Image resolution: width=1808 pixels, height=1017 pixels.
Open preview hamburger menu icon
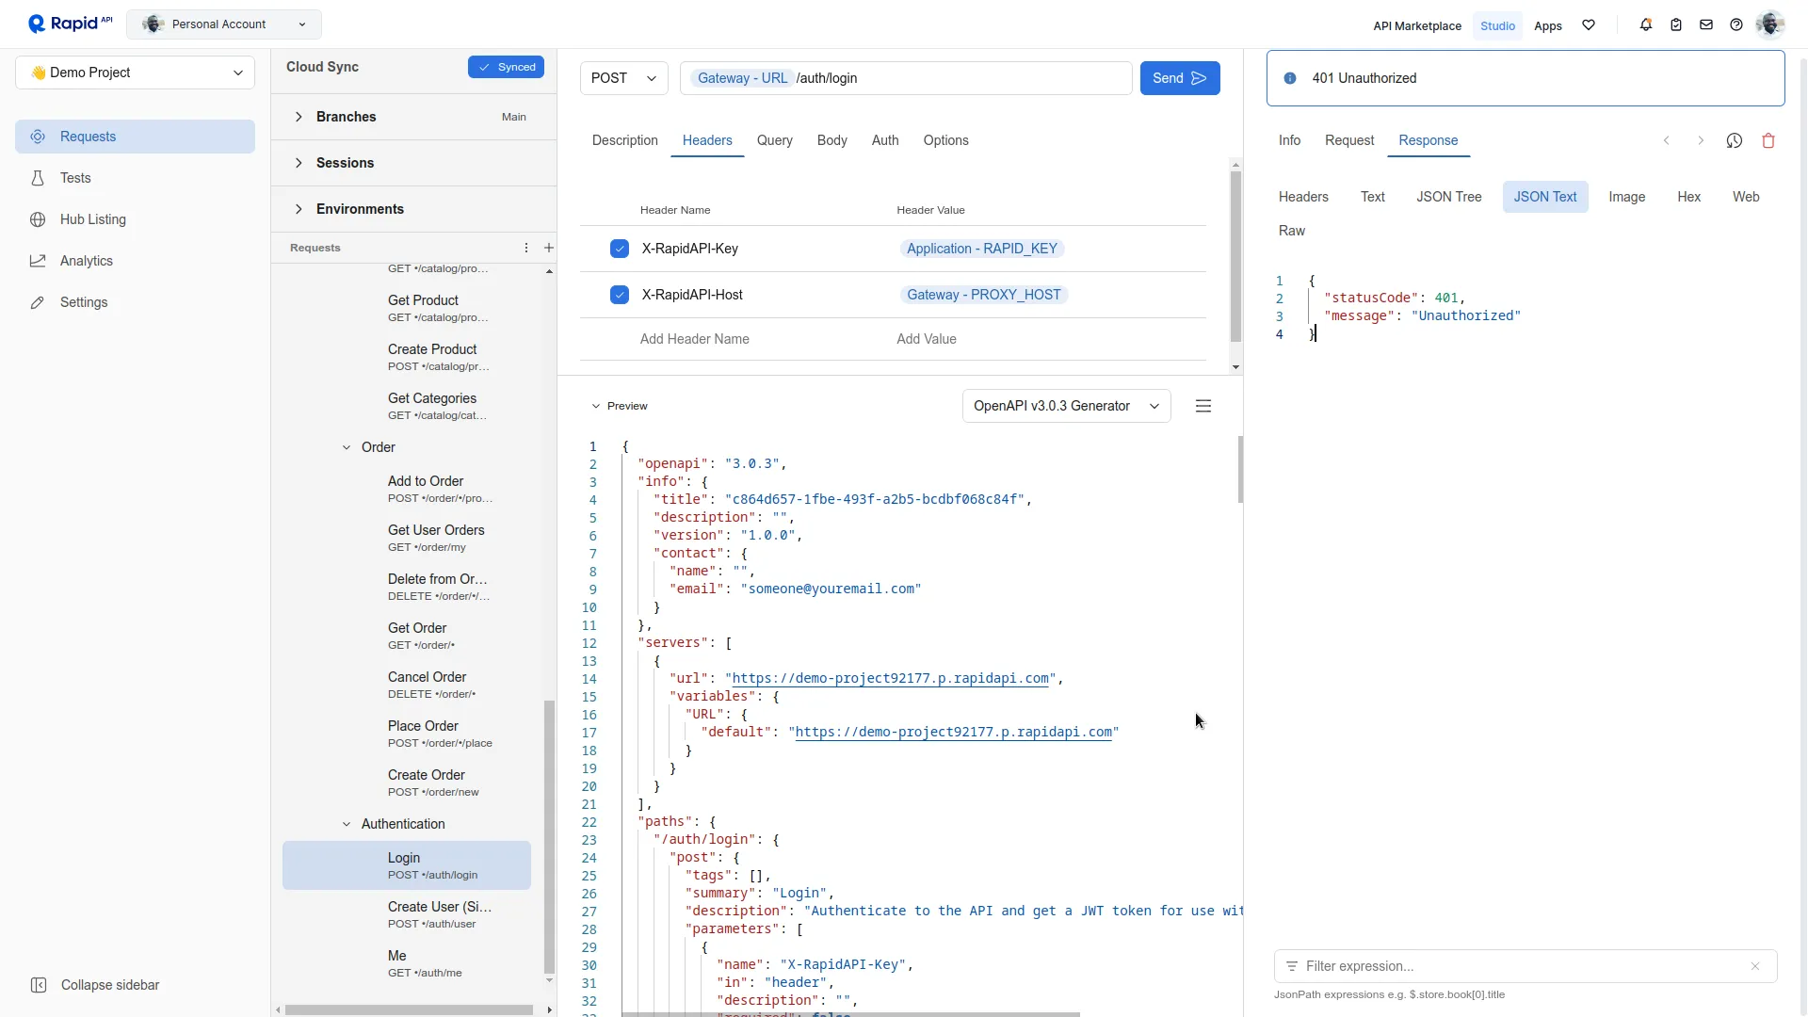pos(1203,407)
